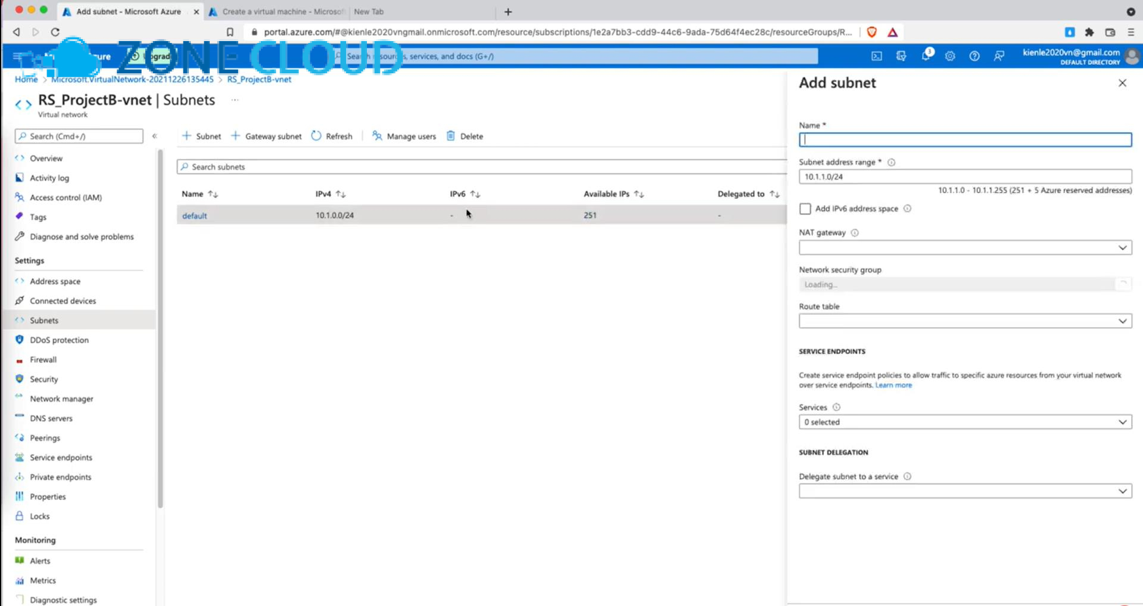Open the default subnet link

[194, 216]
